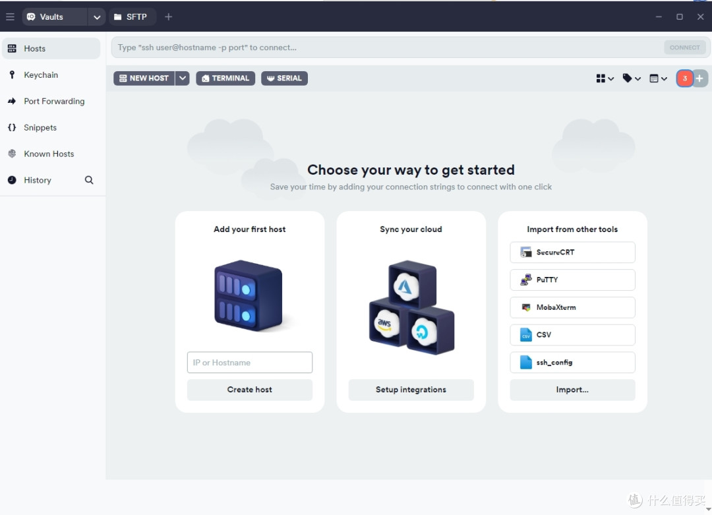712x515 pixels.
Task: Open Keychain in the sidebar
Action: coord(51,75)
